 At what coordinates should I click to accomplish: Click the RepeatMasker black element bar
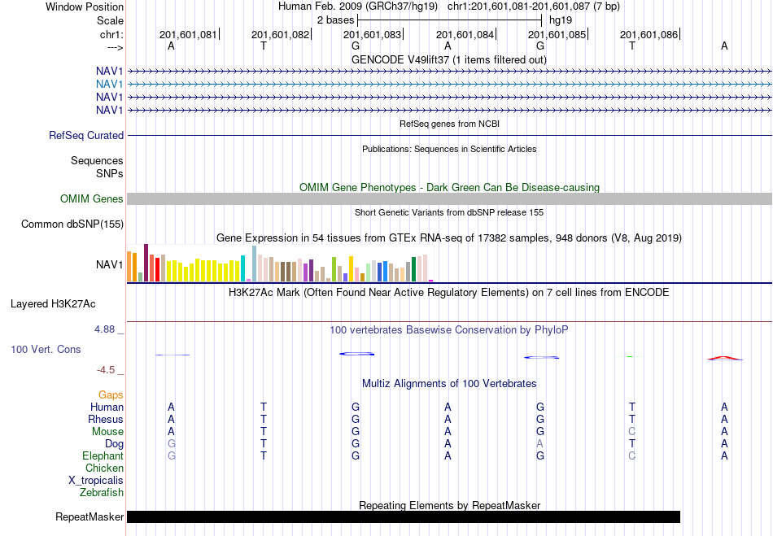coord(404,516)
